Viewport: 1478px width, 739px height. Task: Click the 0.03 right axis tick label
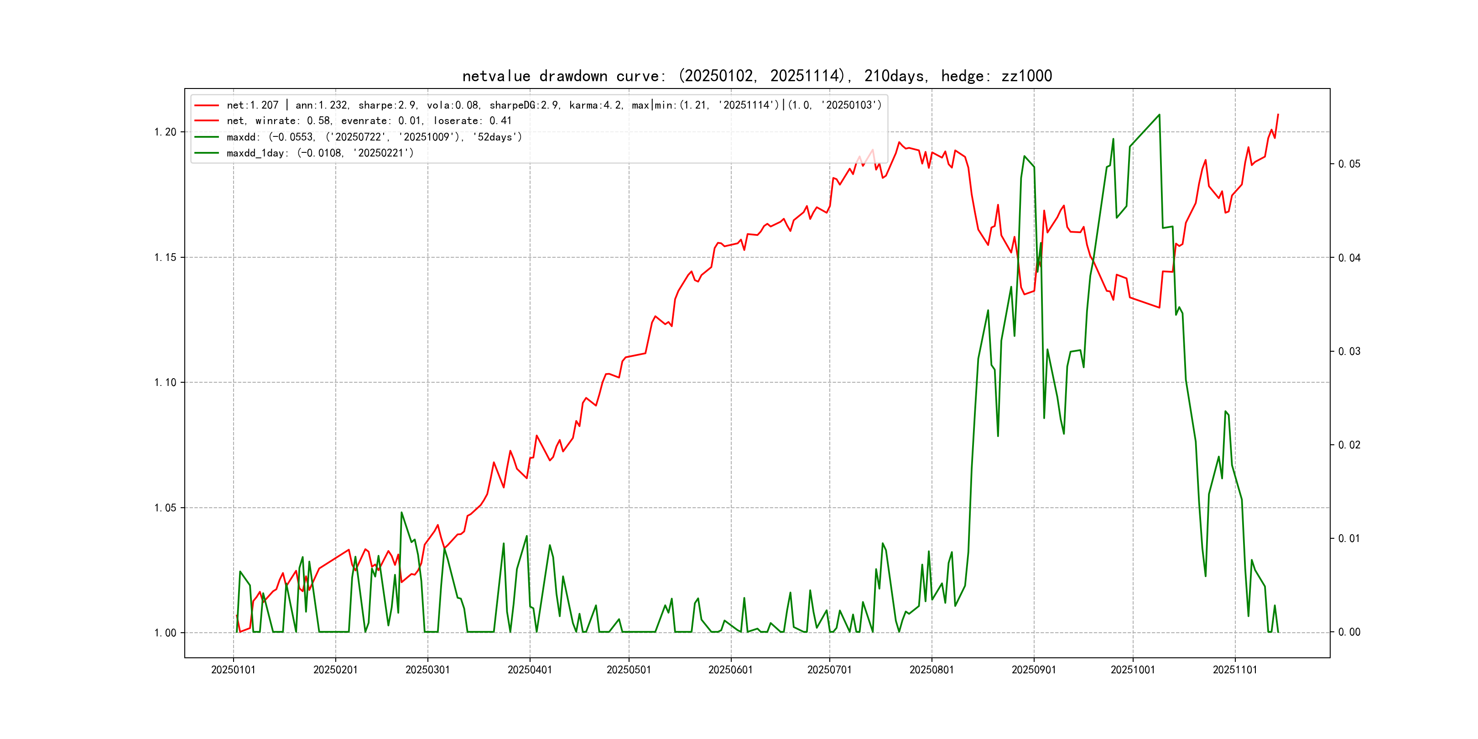pyautogui.click(x=1349, y=352)
